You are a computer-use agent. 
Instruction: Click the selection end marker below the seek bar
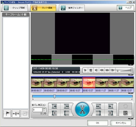click(x=132, y=99)
